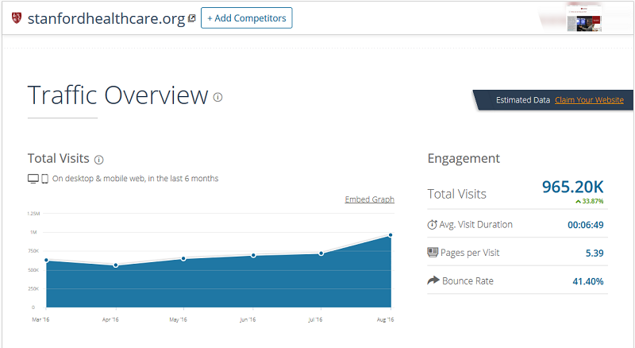Click the Stanford shield favicon

tap(17, 17)
